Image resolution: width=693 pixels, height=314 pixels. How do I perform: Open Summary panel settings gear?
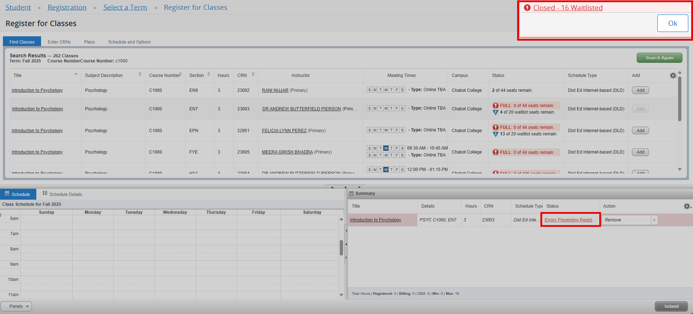tap(687, 206)
